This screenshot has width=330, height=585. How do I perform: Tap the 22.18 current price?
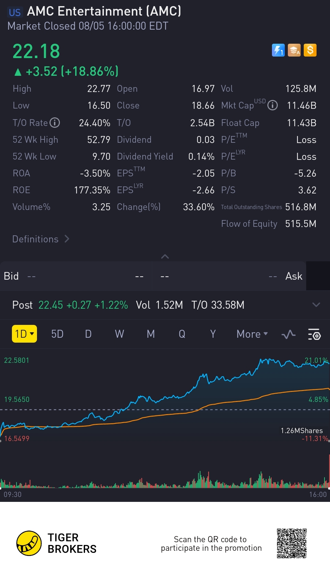pyautogui.click(x=36, y=51)
